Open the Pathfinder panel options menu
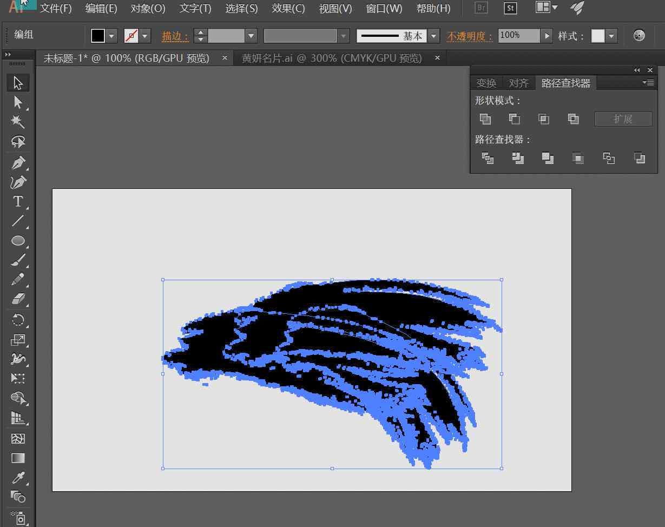 [648, 83]
